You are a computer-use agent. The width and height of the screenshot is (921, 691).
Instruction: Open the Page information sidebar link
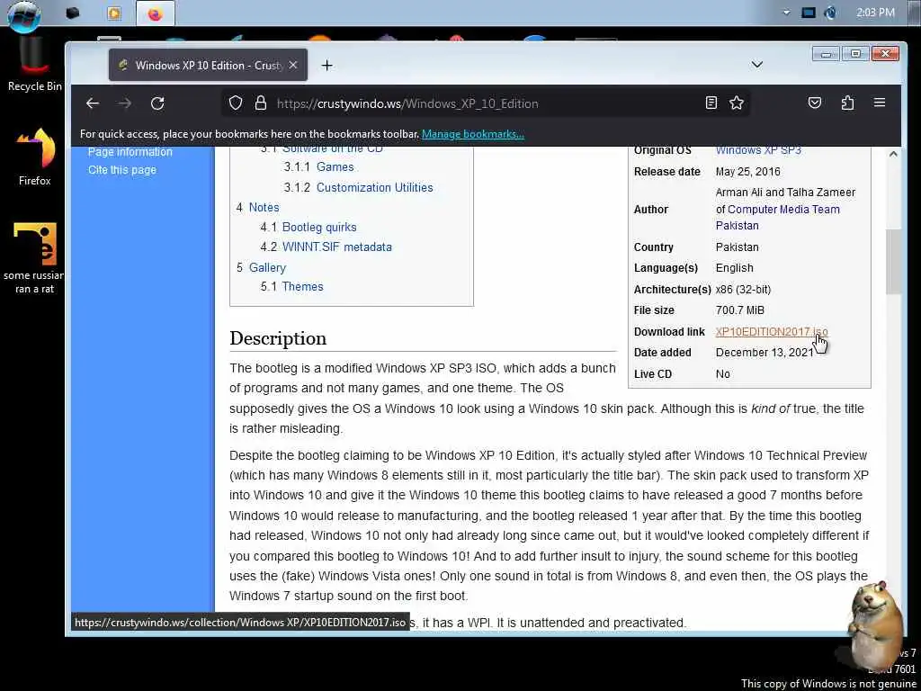pyautogui.click(x=130, y=151)
